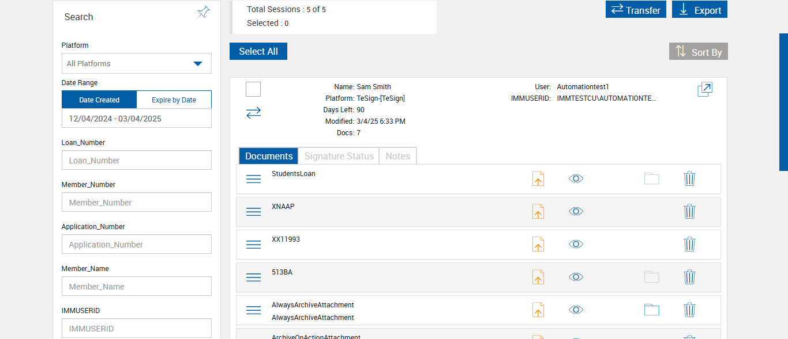Click modified date 3/4/25 6:33 PM
This screenshot has width=788, height=339.
(x=381, y=121)
